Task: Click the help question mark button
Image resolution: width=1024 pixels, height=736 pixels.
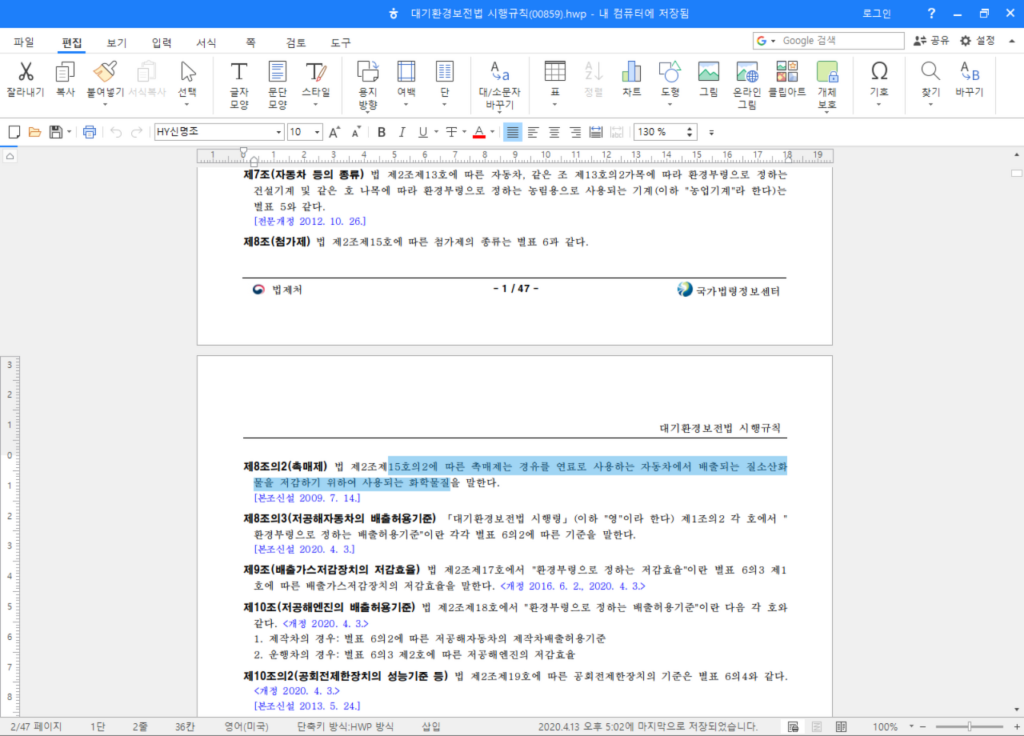Action: (931, 13)
